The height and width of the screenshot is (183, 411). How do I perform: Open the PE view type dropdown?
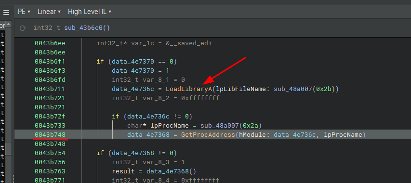pyautogui.click(x=24, y=12)
